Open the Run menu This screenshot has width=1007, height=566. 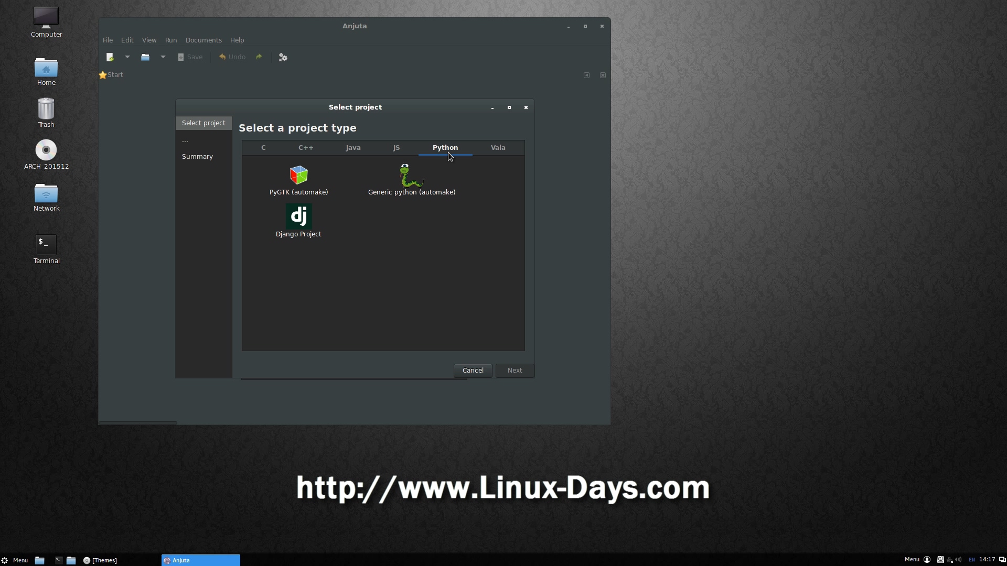click(x=171, y=40)
